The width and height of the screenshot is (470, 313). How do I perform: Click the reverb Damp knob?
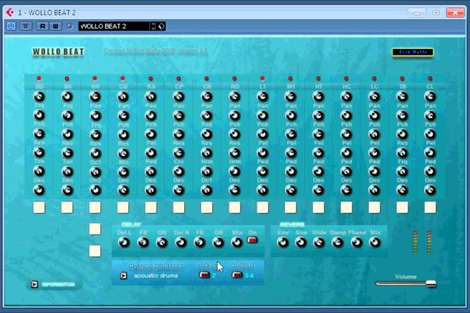pyautogui.click(x=338, y=243)
